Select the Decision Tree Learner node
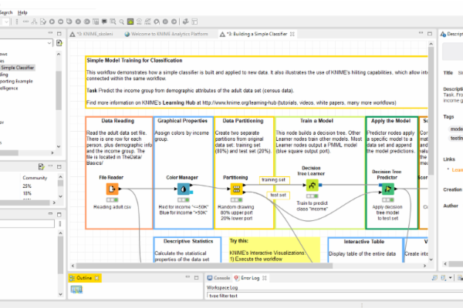Image resolution: width=463 pixels, height=308 pixels. click(x=311, y=186)
